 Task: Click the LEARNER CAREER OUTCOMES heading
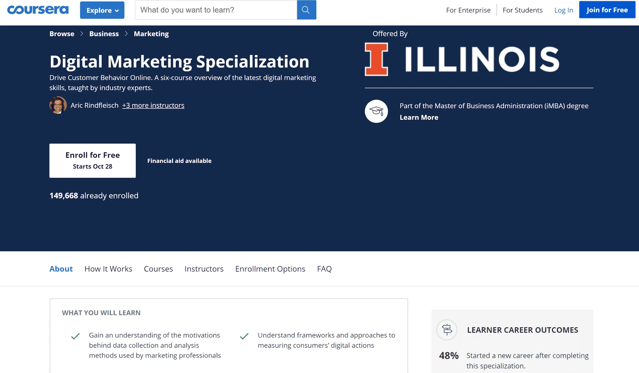pyautogui.click(x=522, y=330)
